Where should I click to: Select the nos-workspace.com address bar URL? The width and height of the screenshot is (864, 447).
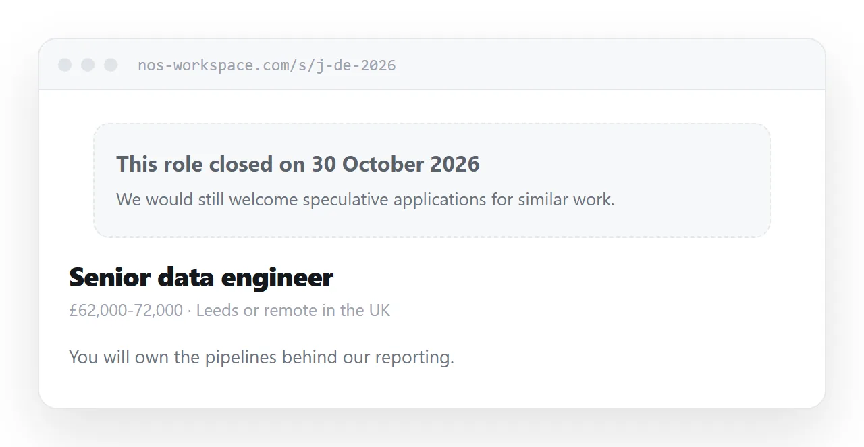tap(267, 65)
